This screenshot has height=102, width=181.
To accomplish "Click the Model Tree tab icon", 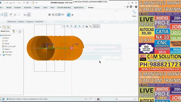I will click(1, 27).
